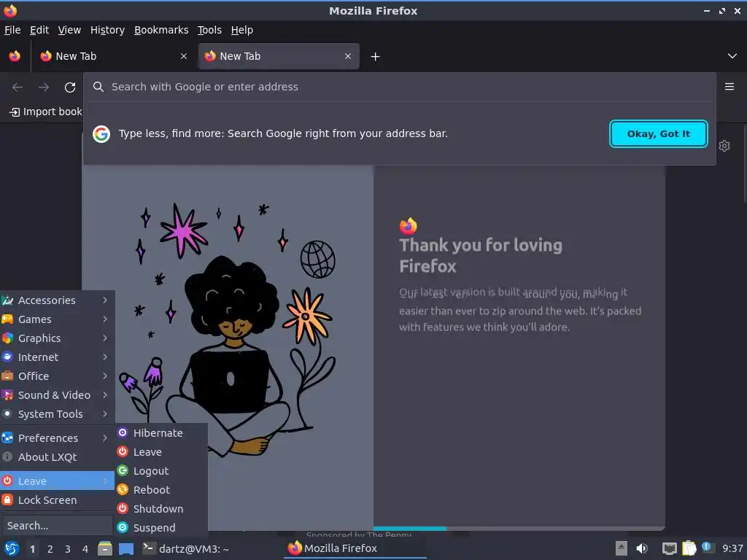
Task: Expand the Games submenu
Action: pos(57,319)
